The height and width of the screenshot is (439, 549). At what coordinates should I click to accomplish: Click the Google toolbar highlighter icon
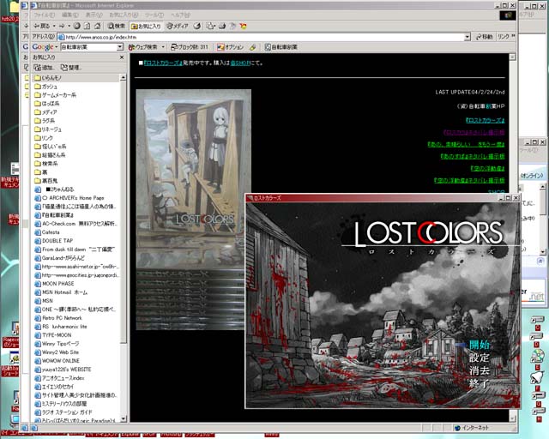(x=253, y=47)
